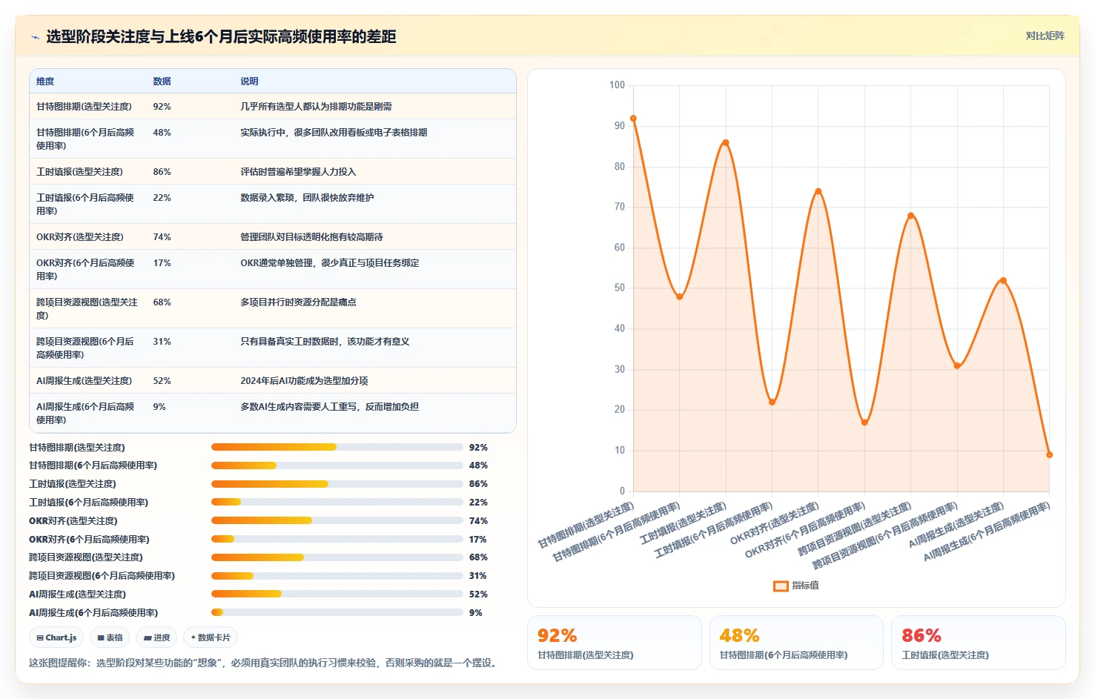Click the 甘特图排期(6个月后高频使用率) progress bar at 48%

(x=337, y=466)
